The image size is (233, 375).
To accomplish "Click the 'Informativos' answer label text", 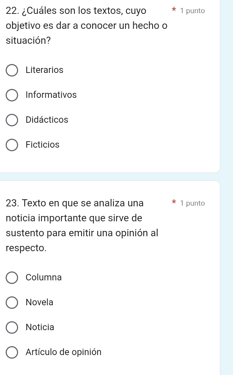I will (51, 95).
